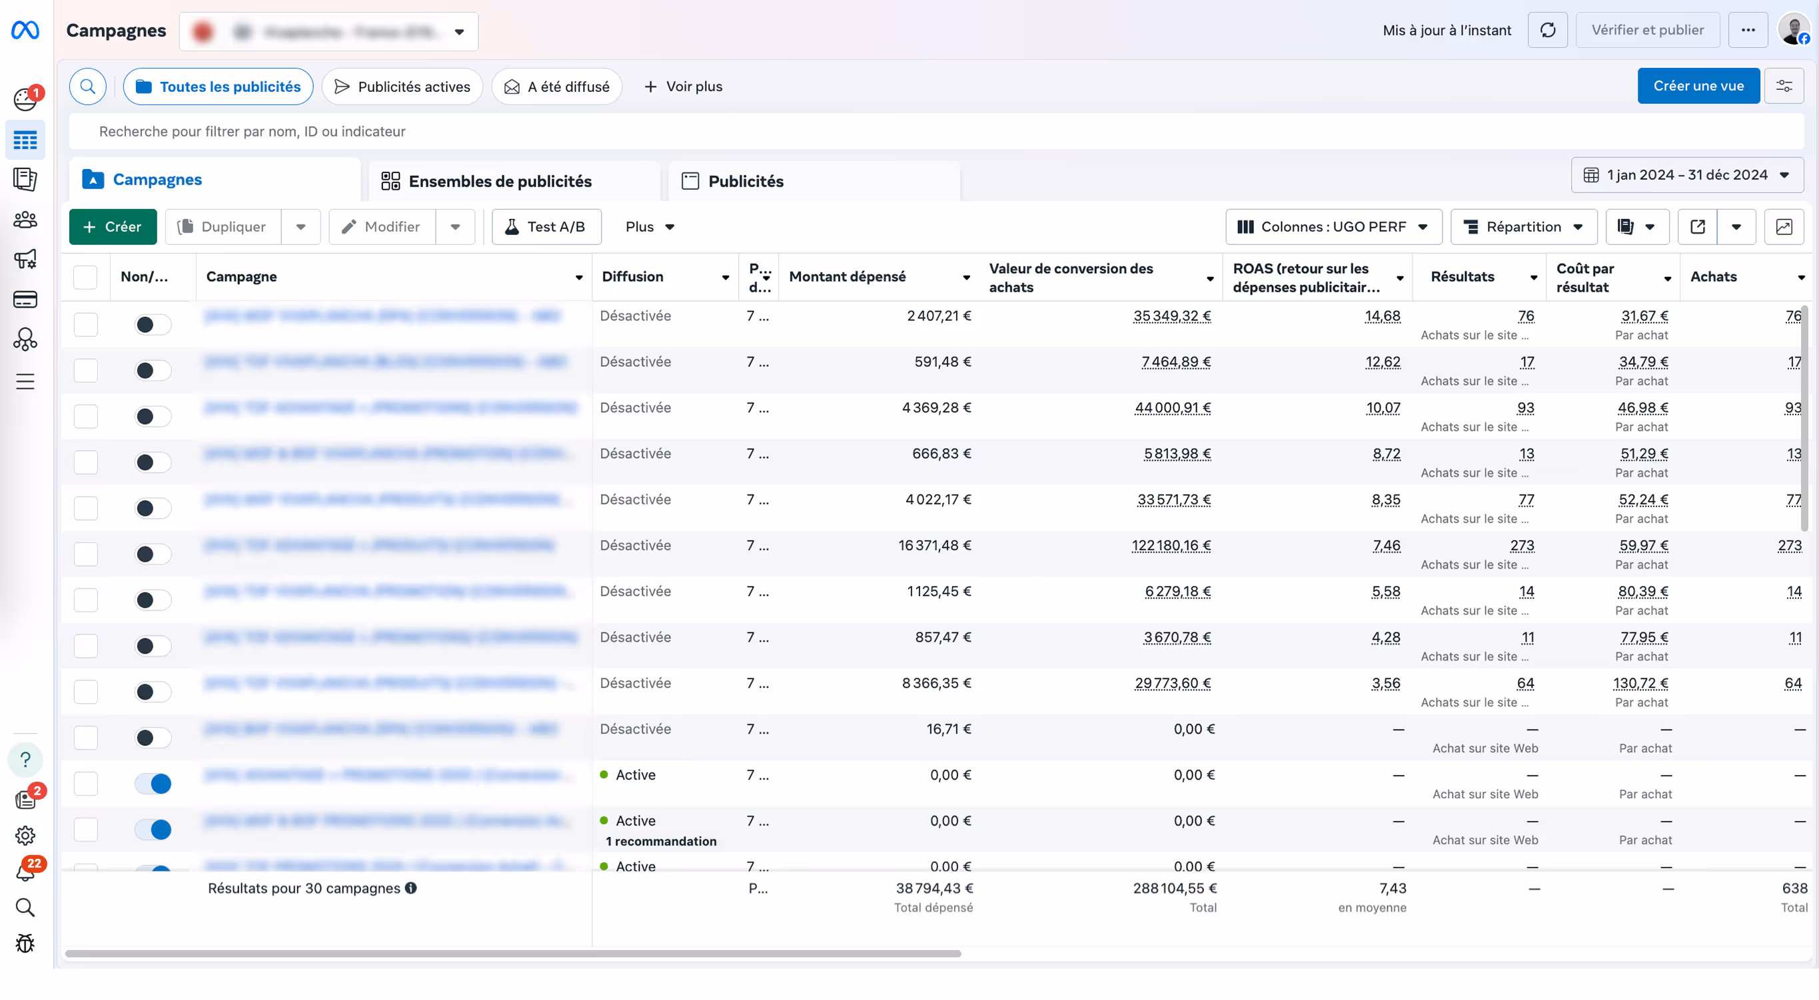Open the date range 1 jan 2024 selector

point(1686,175)
